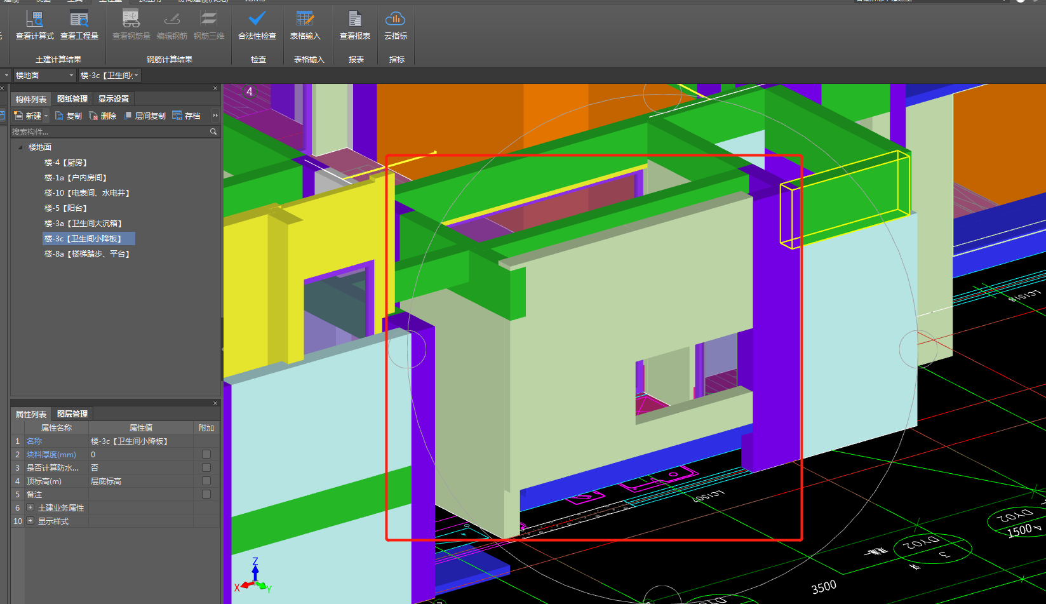This screenshot has width=1046, height=604.
Task: Select 楼-1a【户内房间】 in the component tree
Action: click(x=76, y=178)
